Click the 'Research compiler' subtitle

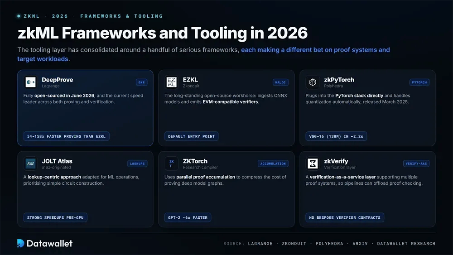(x=200, y=168)
